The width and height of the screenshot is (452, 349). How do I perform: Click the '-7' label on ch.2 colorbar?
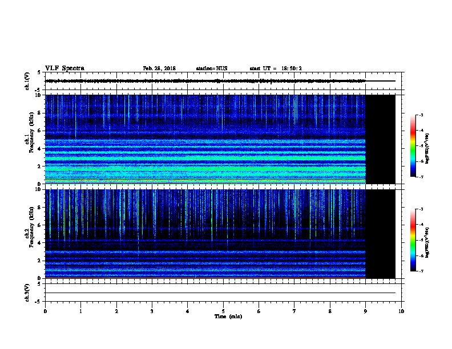(421, 271)
